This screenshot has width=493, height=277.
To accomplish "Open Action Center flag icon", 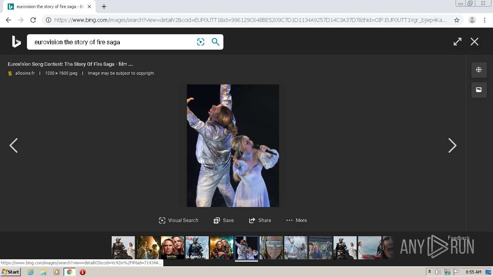I will 456,272.
